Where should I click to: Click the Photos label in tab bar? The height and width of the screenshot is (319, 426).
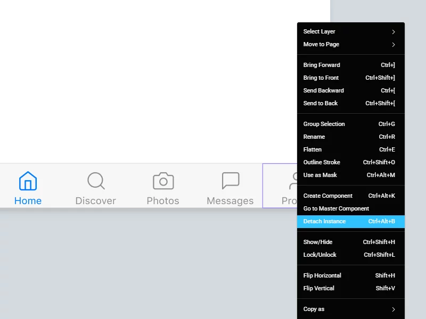[x=163, y=201]
